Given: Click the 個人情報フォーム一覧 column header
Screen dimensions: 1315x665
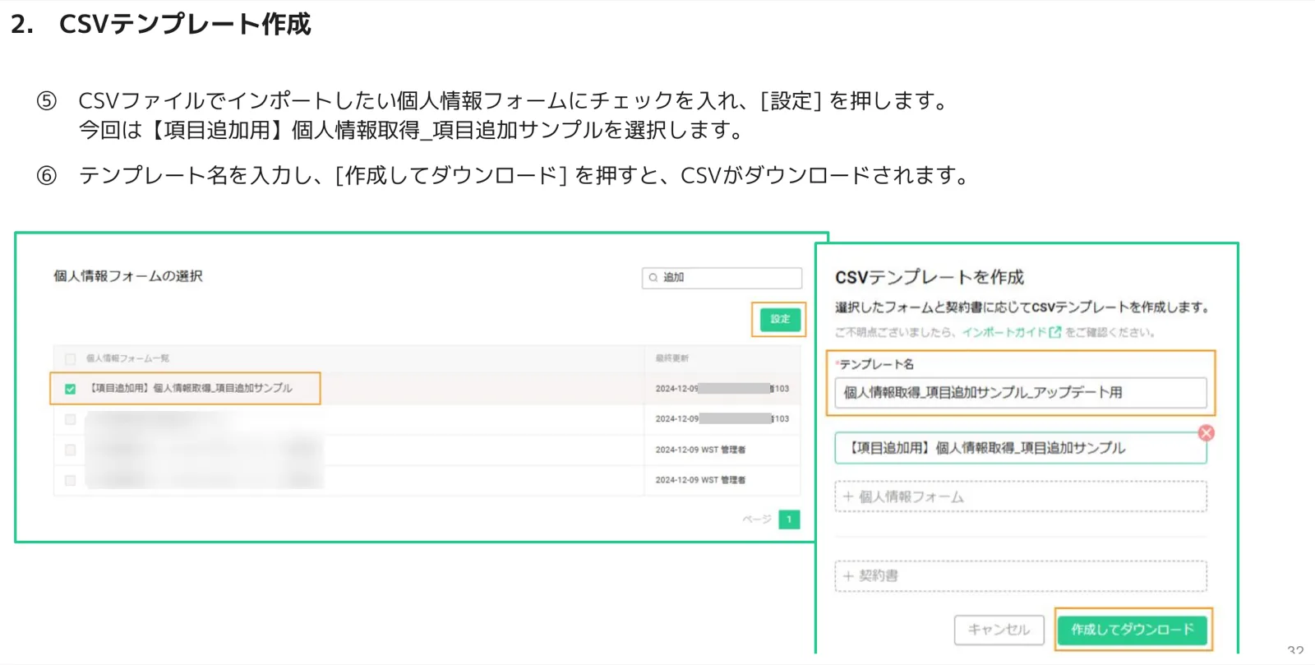Looking at the screenshot, I should click(x=128, y=358).
